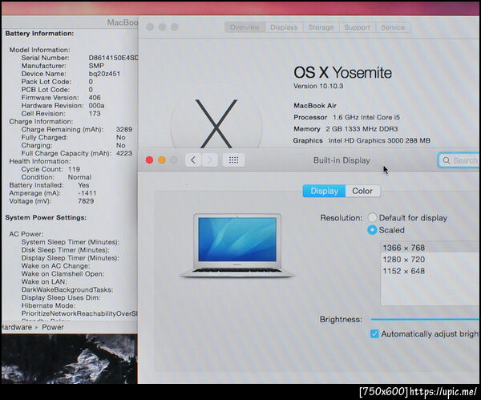The width and height of the screenshot is (481, 400).
Task: Click the Charge Remaining value 3289
Action: click(x=124, y=129)
